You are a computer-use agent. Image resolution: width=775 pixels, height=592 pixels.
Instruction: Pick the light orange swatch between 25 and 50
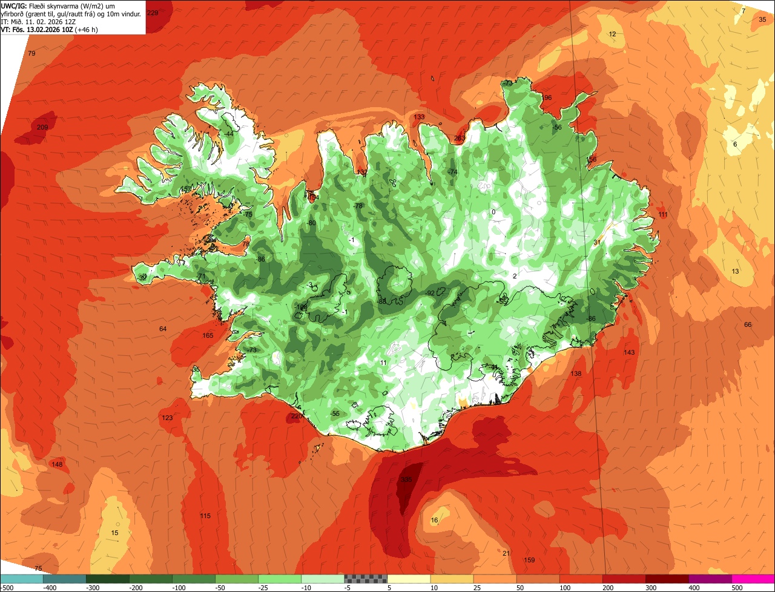(x=495, y=579)
